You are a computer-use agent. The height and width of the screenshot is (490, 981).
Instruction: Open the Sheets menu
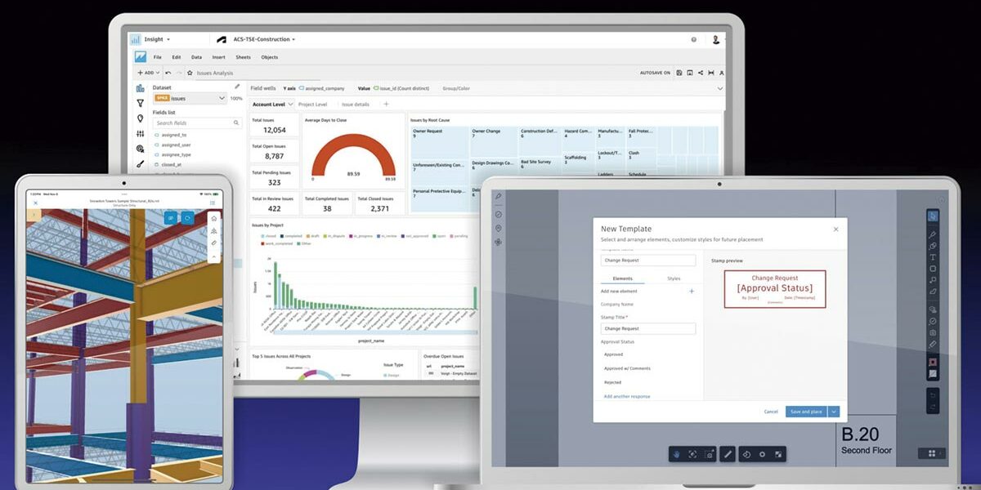243,57
